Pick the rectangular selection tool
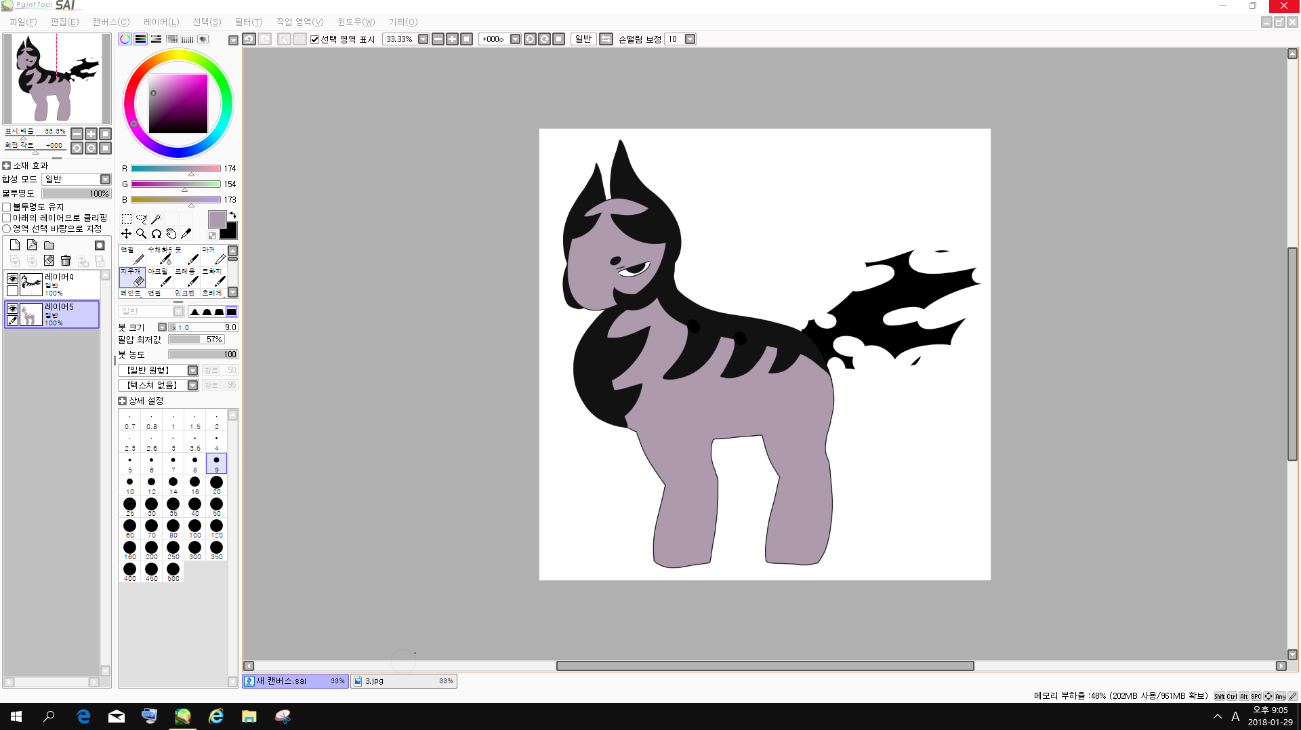1301x730 pixels. [127, 219]
